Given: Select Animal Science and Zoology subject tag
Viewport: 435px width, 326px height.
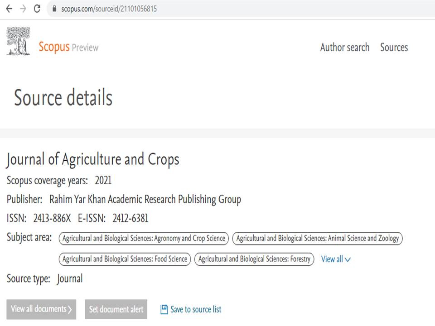Looking at the screenshot, I should (317, 239).
